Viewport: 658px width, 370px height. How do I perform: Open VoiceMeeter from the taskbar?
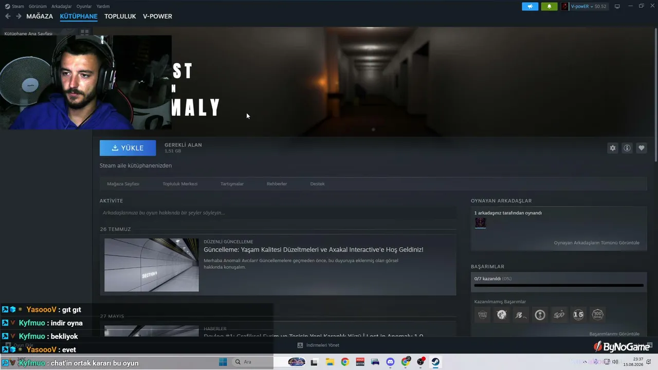point(360,362)
